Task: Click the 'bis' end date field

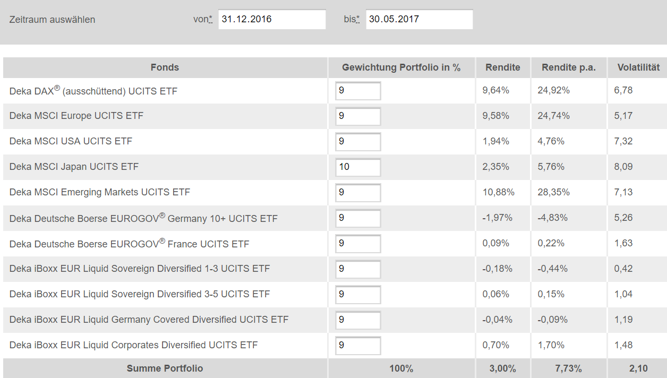Action: 418,19
